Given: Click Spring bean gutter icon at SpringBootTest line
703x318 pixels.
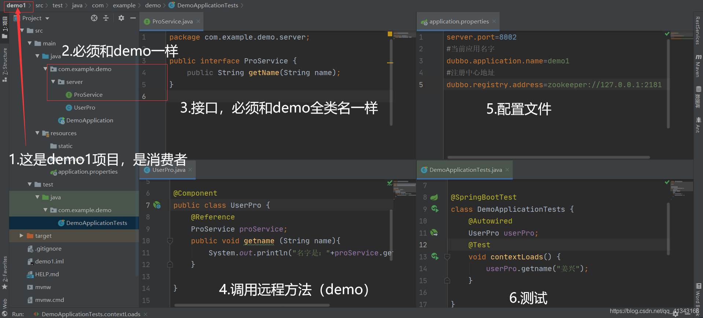Looking at the screenshot, I should coord(434,197).
